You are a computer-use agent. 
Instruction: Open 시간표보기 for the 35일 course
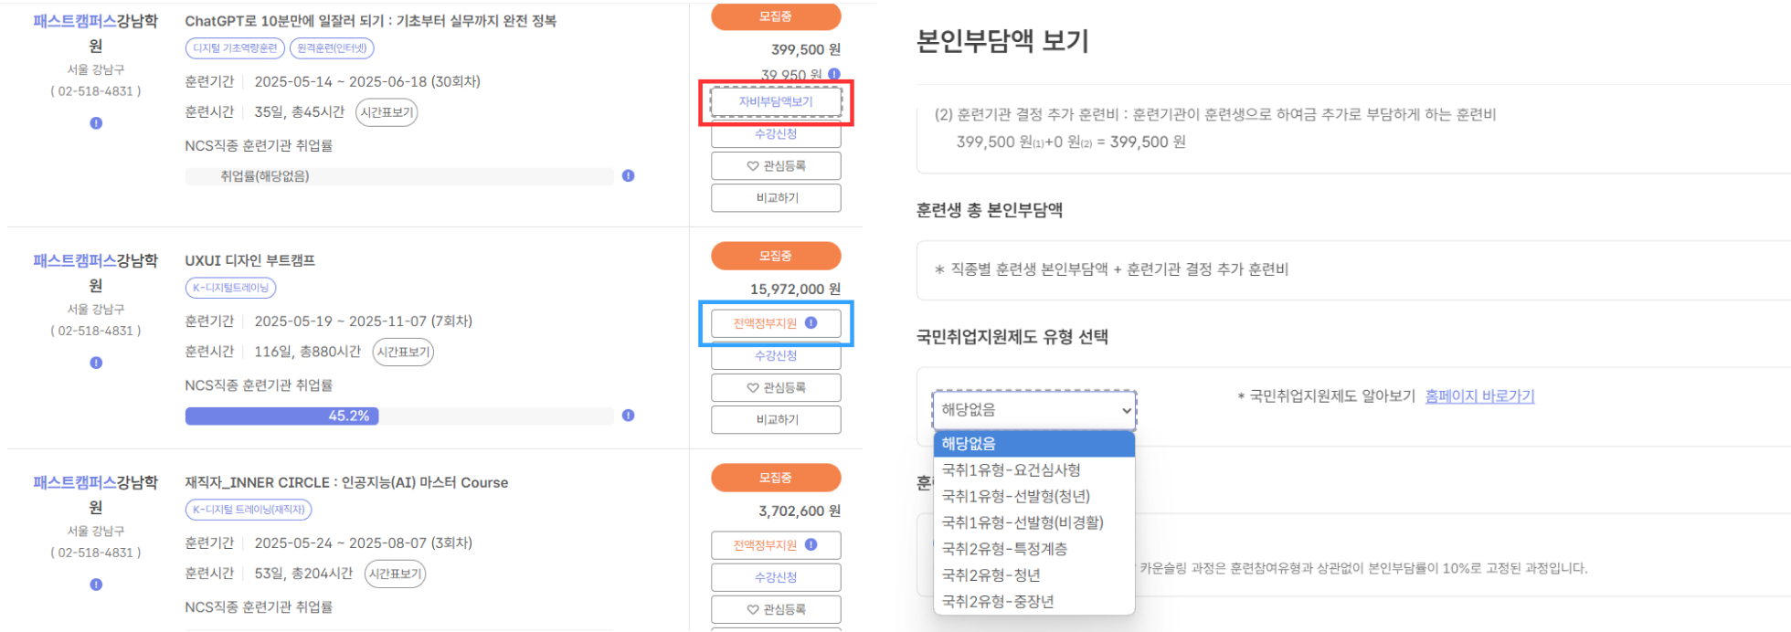[x=387, y=112]
